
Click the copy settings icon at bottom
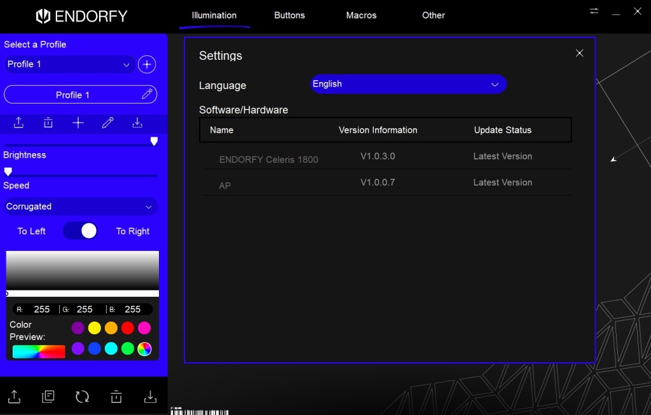pos(48,396)
